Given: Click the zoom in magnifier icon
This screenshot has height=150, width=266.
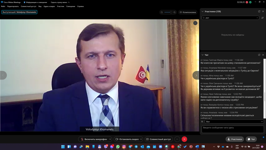Looking at the screenshot, I should [175, 12].
